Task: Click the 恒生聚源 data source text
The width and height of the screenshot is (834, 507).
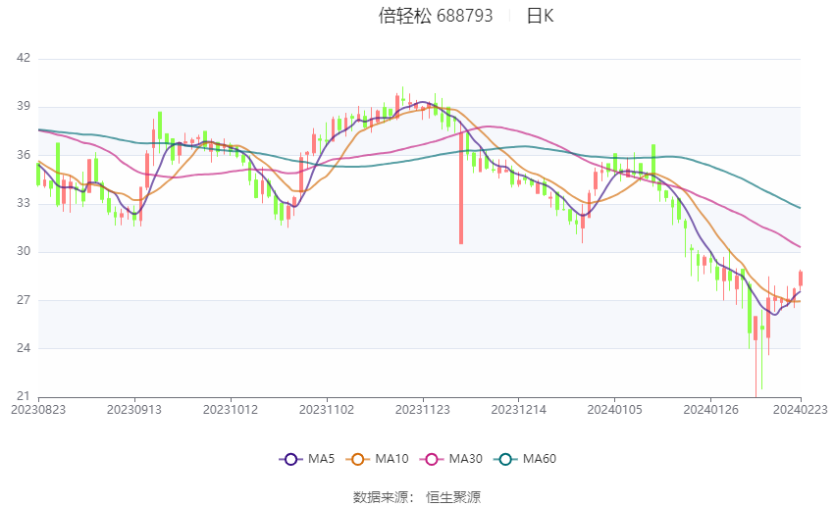Action: (x=453, y=497)
